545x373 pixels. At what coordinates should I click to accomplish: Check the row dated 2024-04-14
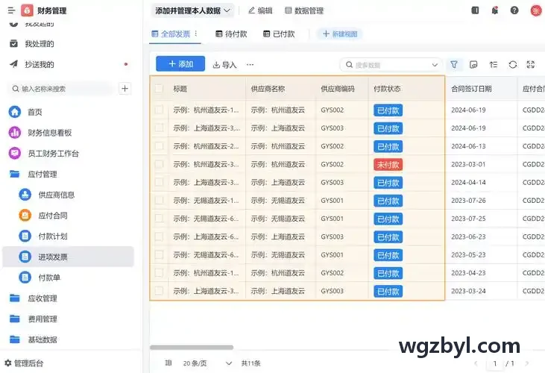[x=159, y=182]
